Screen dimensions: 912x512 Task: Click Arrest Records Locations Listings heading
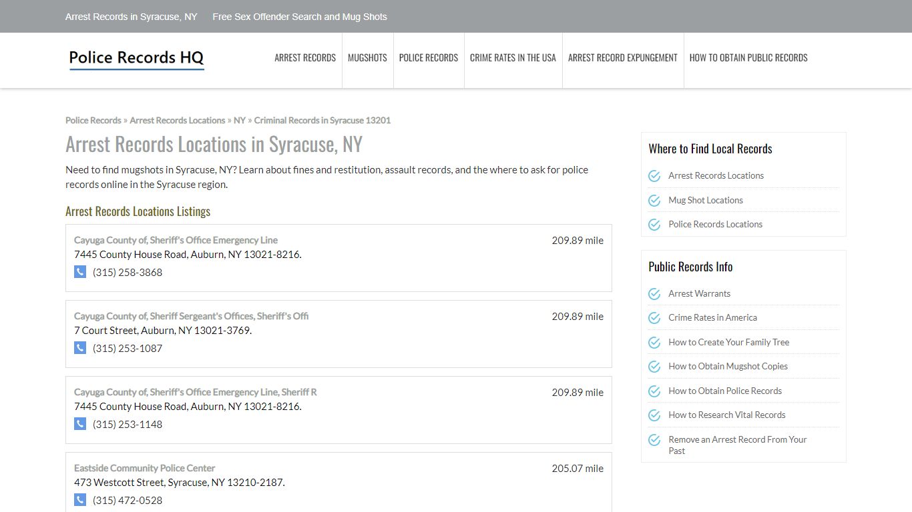[138, 211]
